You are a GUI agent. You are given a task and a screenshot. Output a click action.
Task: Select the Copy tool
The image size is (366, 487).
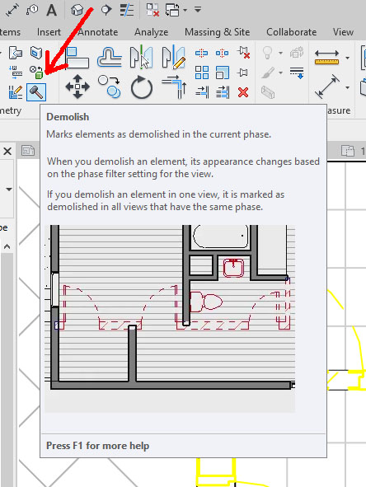pos(110,87)
